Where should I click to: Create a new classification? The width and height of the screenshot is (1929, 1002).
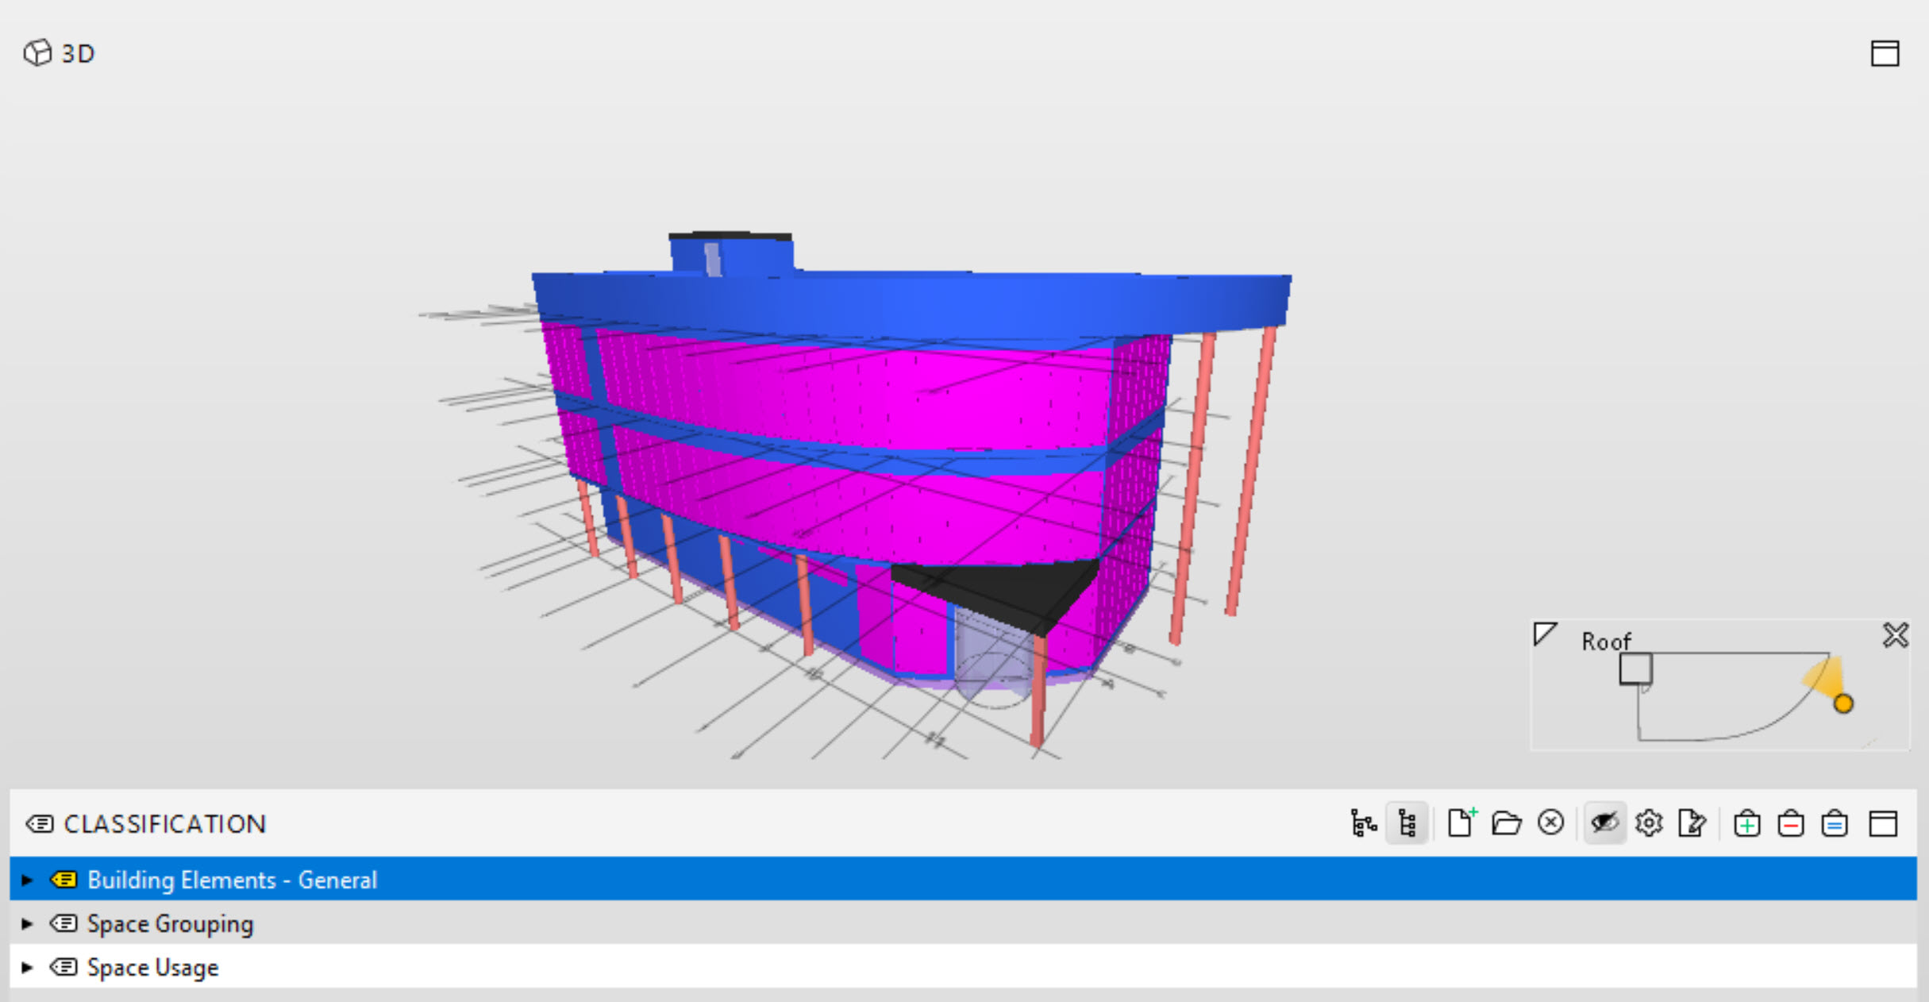coord(1461,823)
